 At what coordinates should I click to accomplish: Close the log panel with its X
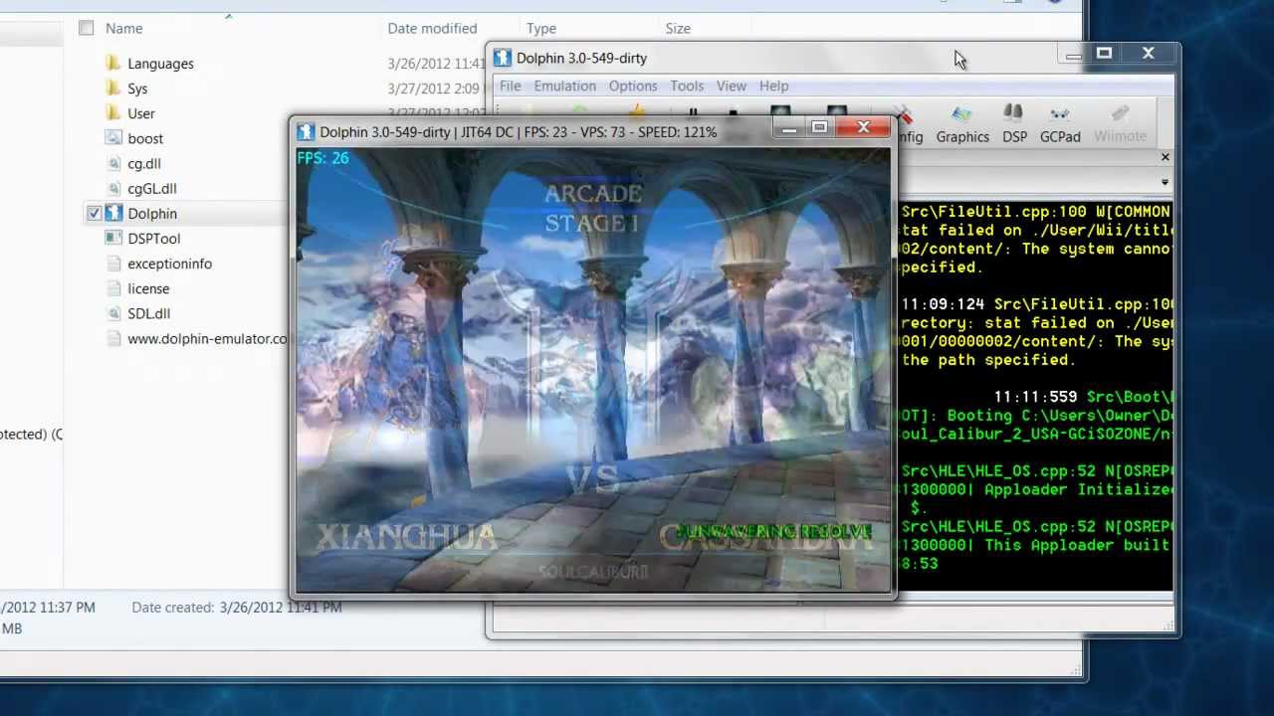coord(1165,157)
